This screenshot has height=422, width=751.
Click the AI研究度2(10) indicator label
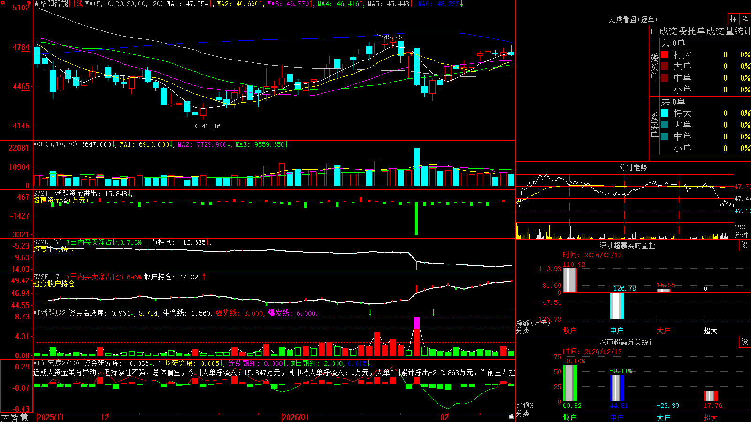(56, 363)
